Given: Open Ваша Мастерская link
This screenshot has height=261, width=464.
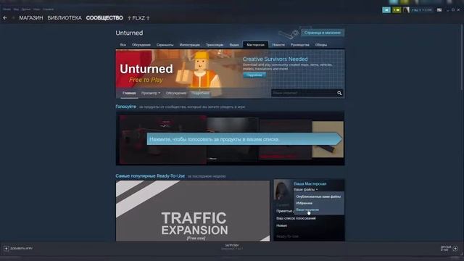Looking at the screenshot, I should [310, 183].
